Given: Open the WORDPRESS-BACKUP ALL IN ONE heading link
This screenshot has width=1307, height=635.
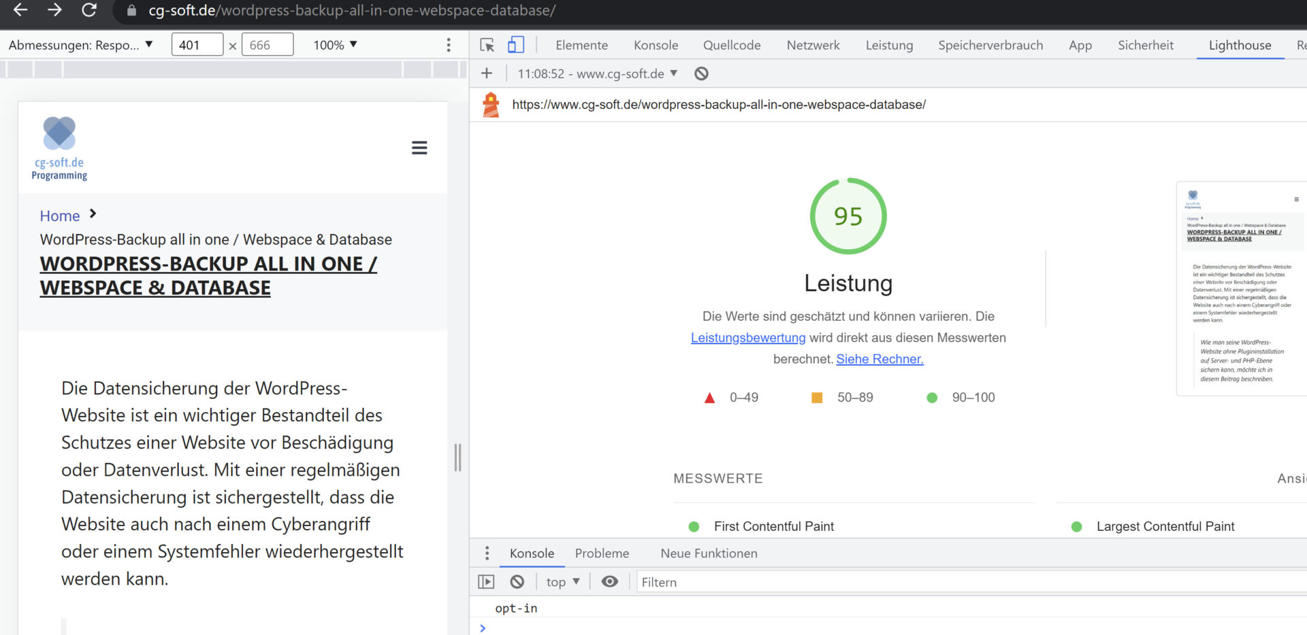Looking at the screenshot, I should [x=208, y=275].
